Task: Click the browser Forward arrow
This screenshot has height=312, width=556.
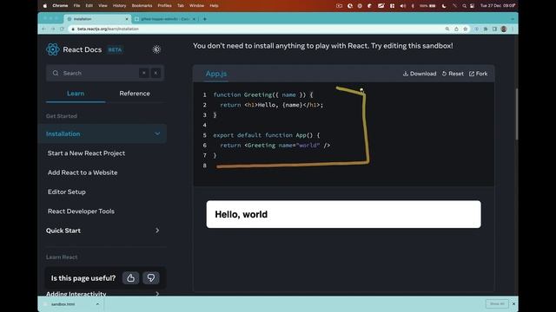Action: pyautogui.click(x=52, y=29)
